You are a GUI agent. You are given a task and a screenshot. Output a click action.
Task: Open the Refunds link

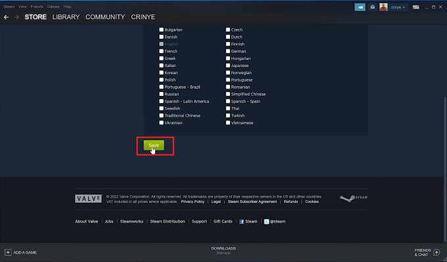(x=291, y=202)
